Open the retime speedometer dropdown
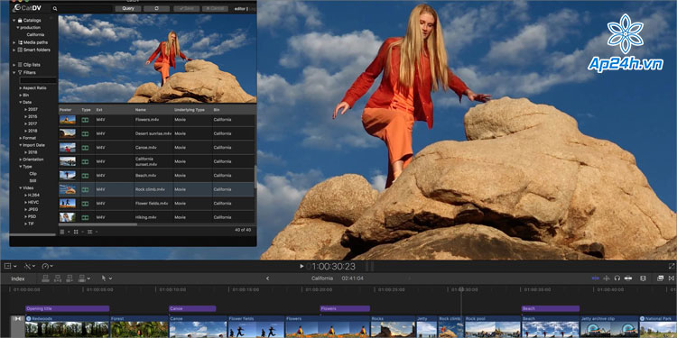Image resolution: width=677 pixels, height=338 pixels. pyautogui.click(x=47, y=267)
